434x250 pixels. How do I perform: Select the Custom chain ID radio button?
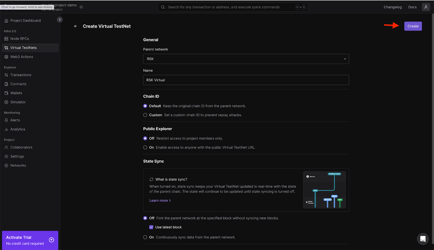145,115
